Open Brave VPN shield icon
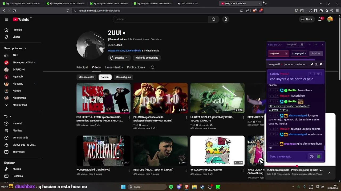 (x=332, y=11)
